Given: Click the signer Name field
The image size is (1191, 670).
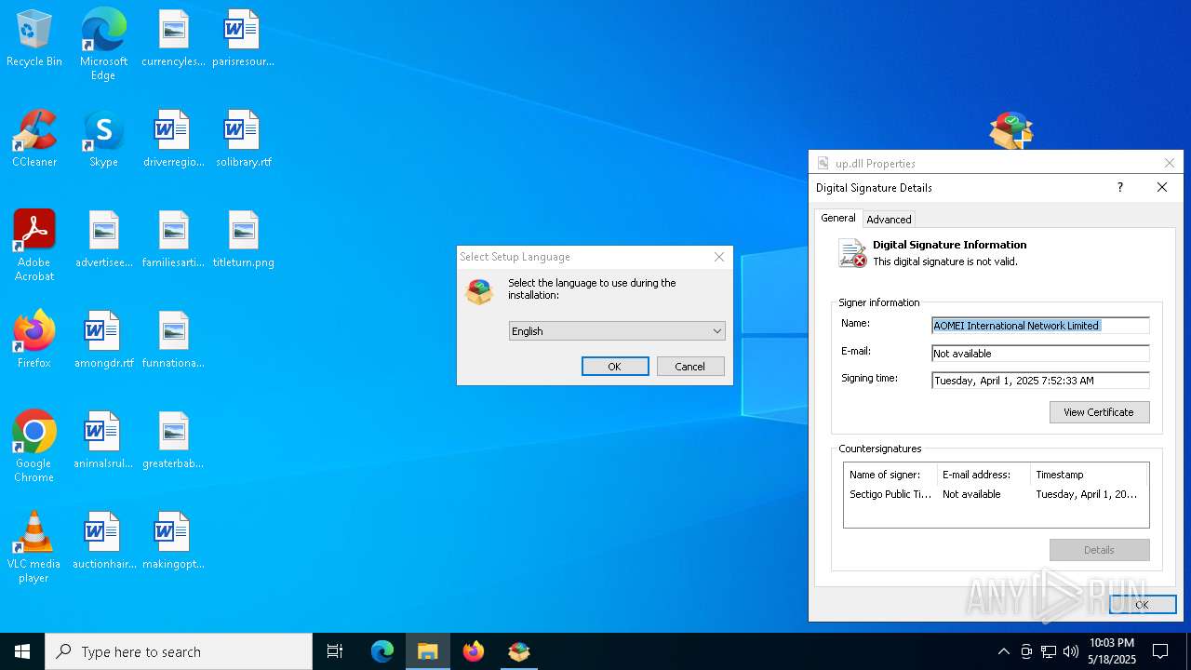Looking at the screenshot, I should [1040, 326].
